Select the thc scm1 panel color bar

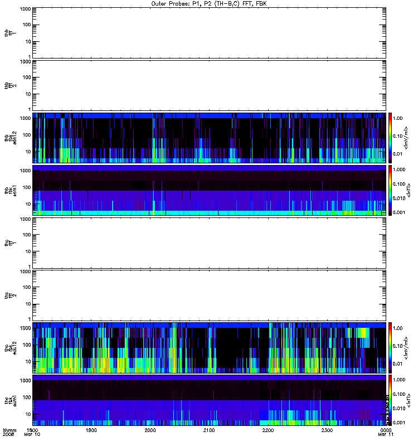click(390, 400)
